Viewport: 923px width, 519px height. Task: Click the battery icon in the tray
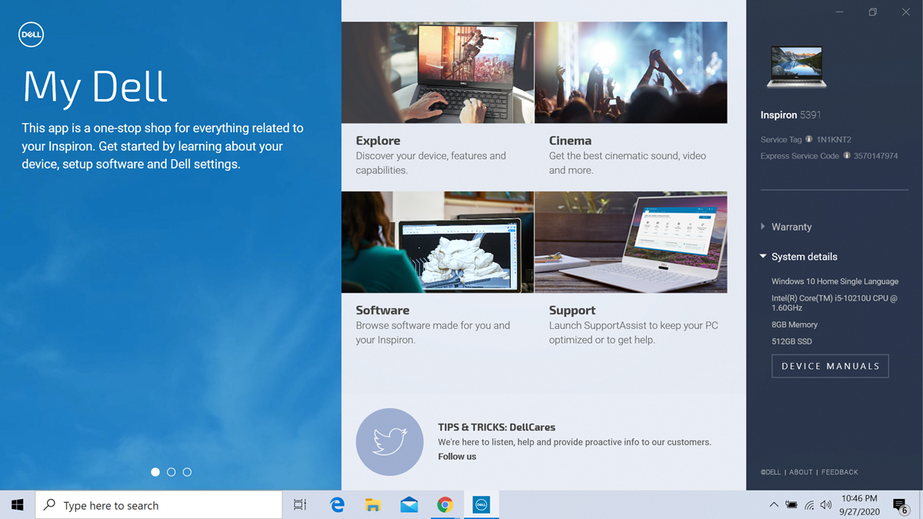coord(791,505)
